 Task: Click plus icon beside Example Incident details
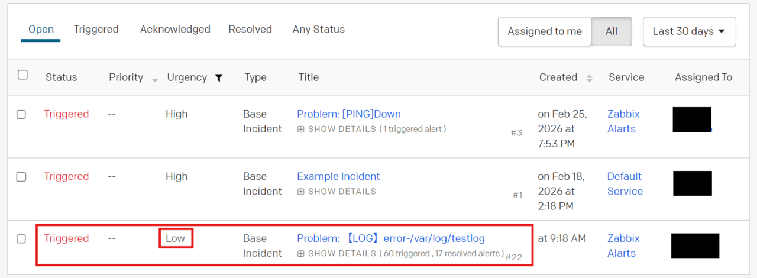[x=301, y=192]
